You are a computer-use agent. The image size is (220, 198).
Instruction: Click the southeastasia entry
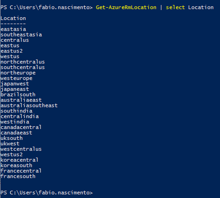(21, 35)
